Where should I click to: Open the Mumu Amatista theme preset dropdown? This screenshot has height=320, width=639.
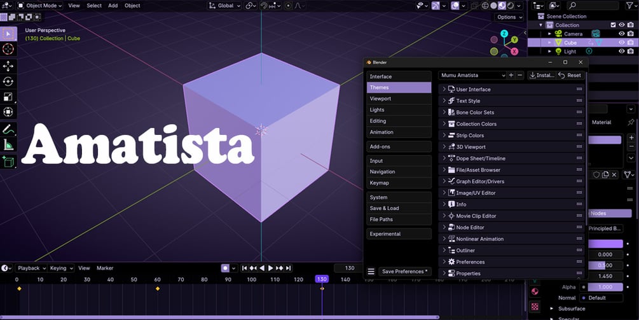point(472,75)
